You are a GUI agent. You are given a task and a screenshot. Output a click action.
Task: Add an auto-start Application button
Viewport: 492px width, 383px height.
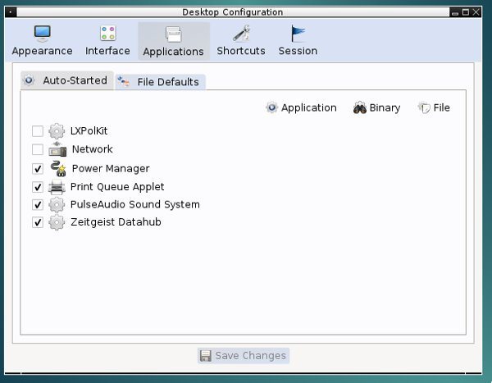pyautogui.click(x=302, y=107)
